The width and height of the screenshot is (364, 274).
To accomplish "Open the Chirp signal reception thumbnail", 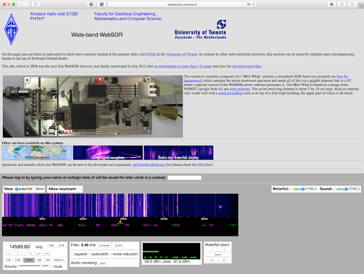I will coord(108,153).
